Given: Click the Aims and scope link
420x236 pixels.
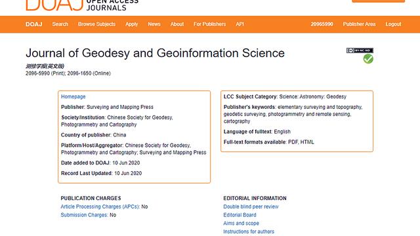Looking at the screenshot, I should pyautogui.click(x=241, y=223).
